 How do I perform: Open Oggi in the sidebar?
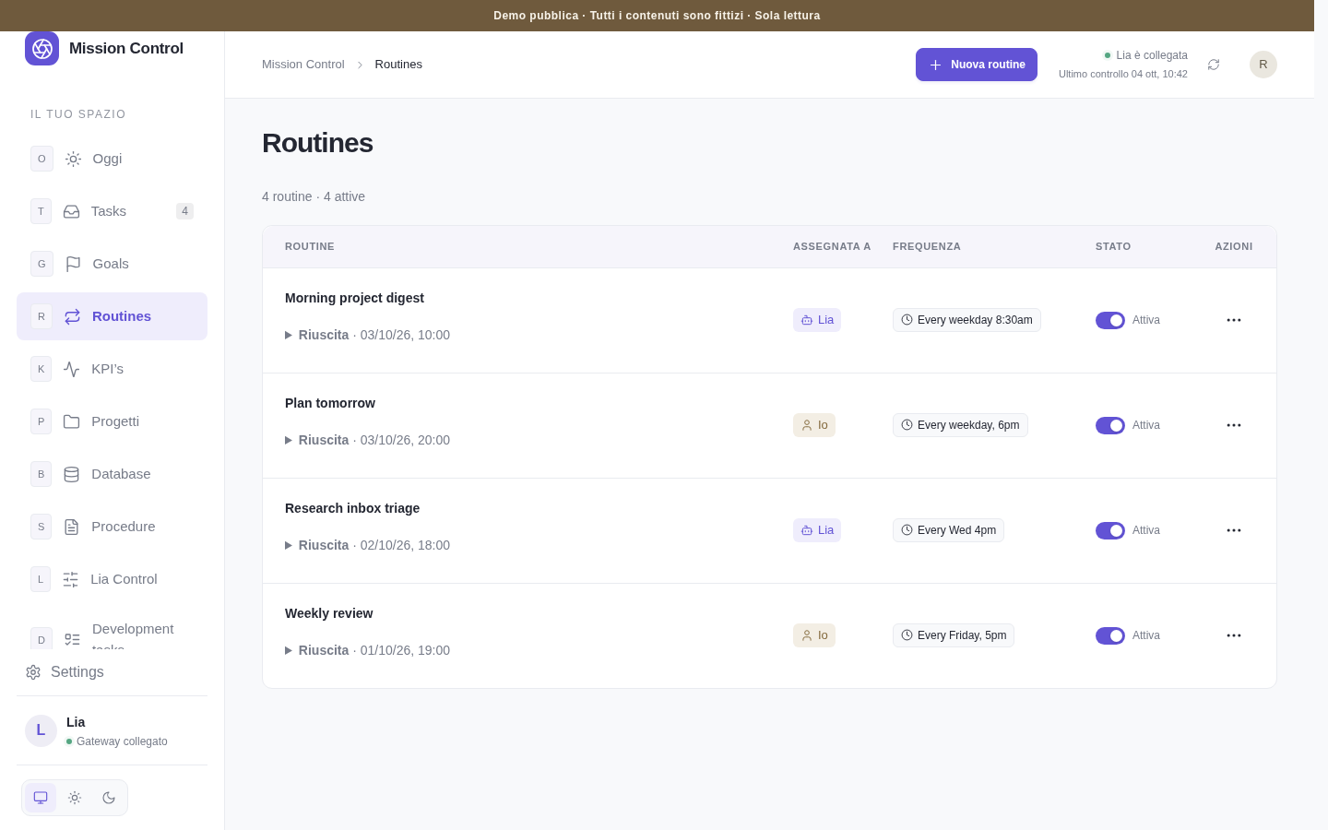112,159
